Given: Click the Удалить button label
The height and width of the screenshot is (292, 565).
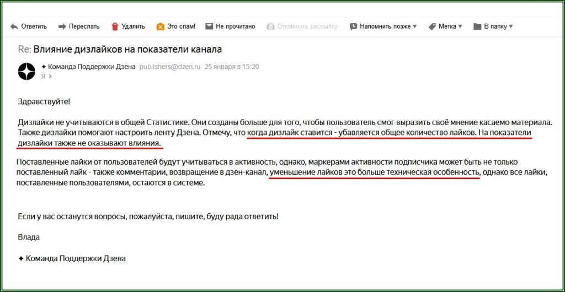Looking at the screenshot, I should tap(133, 26).
